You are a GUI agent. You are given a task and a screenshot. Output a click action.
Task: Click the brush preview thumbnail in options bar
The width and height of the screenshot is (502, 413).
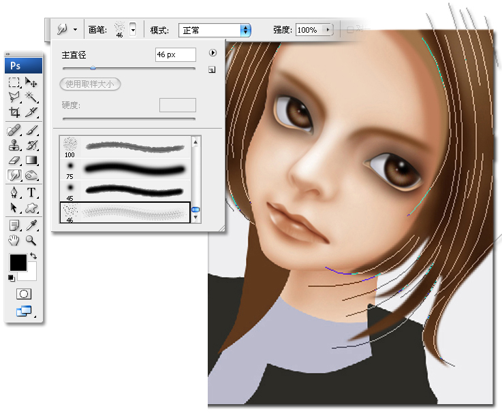coord(120,30)
